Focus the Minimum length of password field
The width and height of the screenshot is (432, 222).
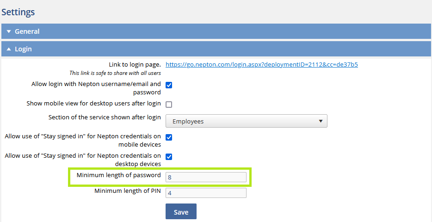pos(206,177)
